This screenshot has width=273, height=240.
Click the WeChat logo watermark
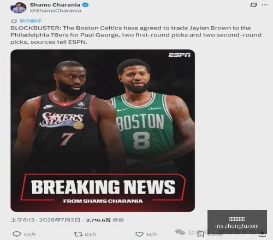point(180,232)
